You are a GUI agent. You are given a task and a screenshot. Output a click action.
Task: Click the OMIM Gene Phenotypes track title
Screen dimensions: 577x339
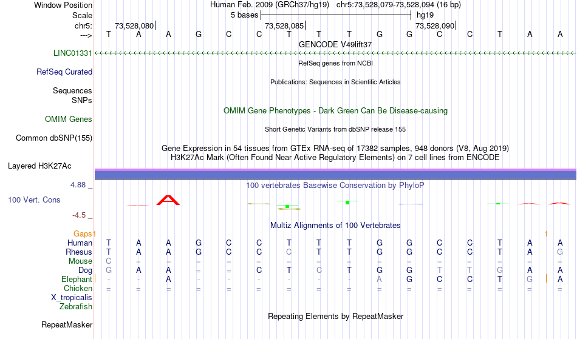click(x=335, y=110)
